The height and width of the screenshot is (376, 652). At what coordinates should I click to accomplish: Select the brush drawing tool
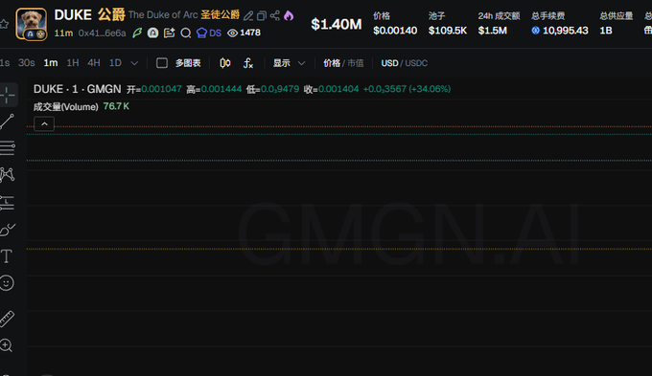[7, 229]
